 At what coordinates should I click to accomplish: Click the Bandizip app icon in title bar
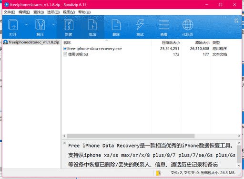(x=7, y=5)
